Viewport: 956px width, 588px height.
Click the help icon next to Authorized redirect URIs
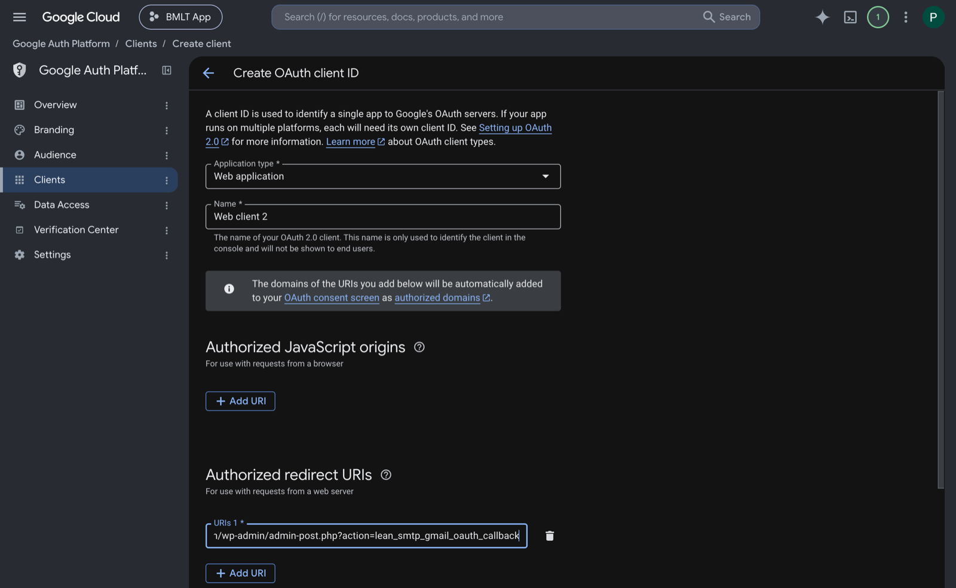coord(386,475)
